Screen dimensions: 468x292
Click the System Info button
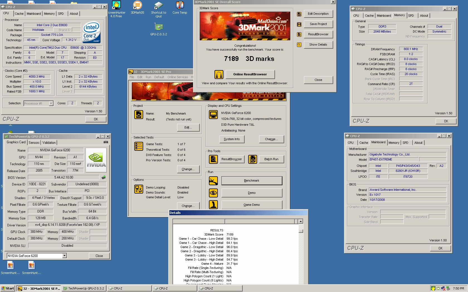coord(232,139)
